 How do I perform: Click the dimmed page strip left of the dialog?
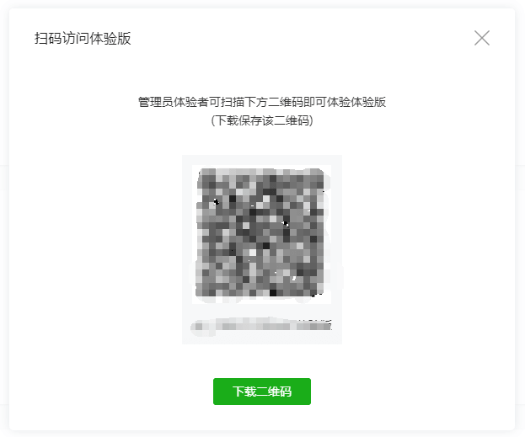pyautogui.click(x=4, y=219)
